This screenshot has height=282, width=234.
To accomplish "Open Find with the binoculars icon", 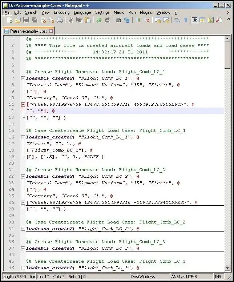I will (118, 20).
